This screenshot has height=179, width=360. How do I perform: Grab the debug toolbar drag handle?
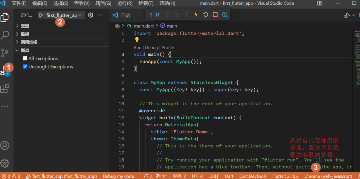[150, 15]
